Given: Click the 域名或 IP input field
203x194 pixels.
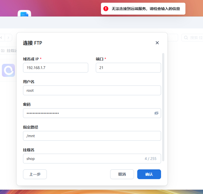Looking at the screenshot, I should [55, 68].
